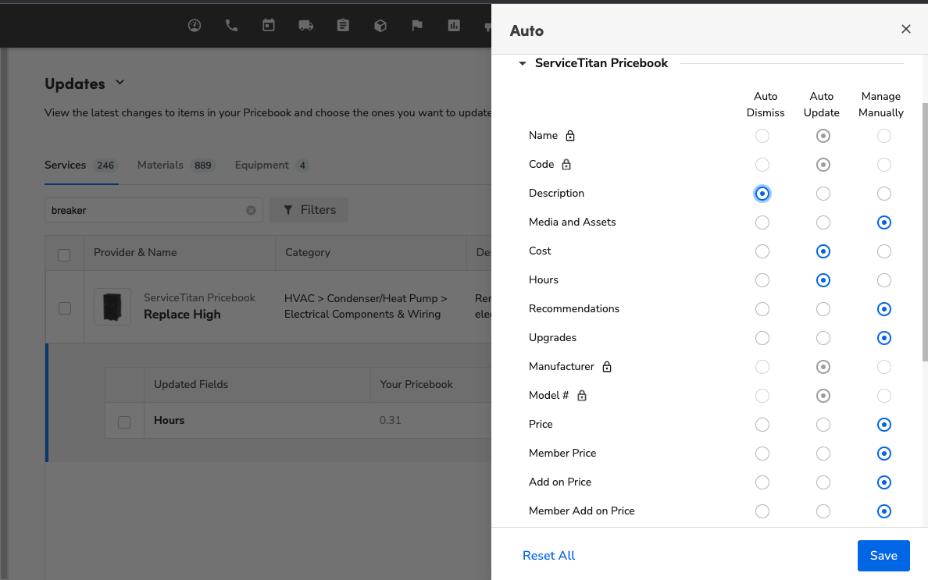Collapse the ServiceTitan Pricebook section

point(522,63)
